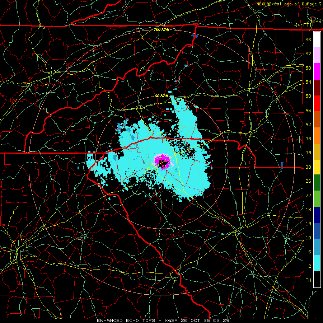The width and height of the screenshot is (323, 323).
Task: Pick the dark orange legend swatch
Action: coord(317,120)
